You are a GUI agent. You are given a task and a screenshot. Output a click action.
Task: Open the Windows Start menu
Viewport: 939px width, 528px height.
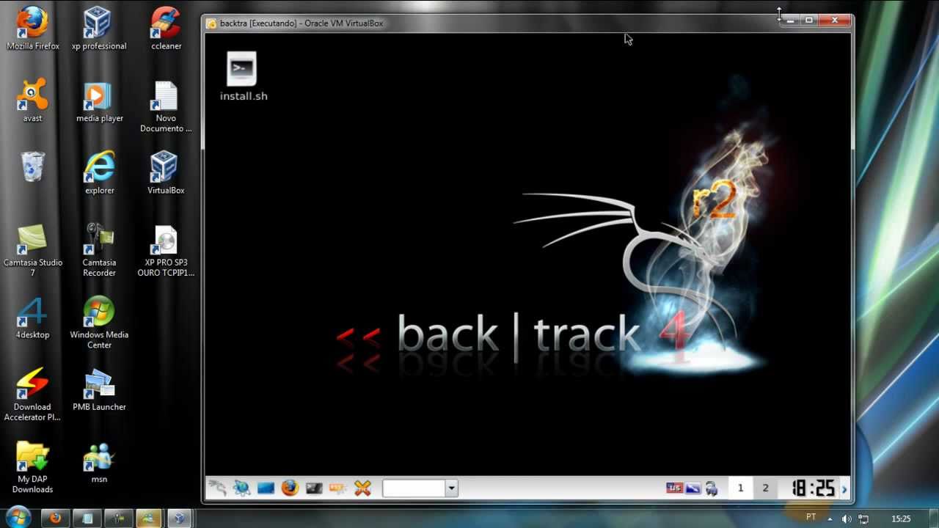tap(18, 517)
